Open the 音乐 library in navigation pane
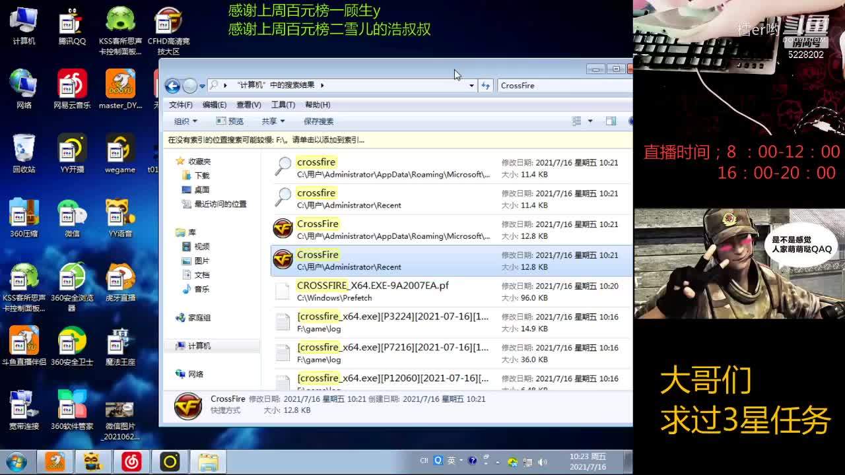 196,289
